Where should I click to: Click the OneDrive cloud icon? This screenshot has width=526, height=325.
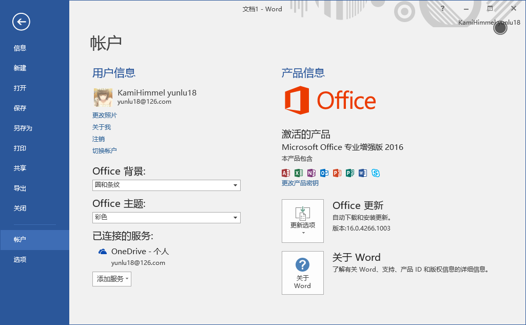point(103,252)
